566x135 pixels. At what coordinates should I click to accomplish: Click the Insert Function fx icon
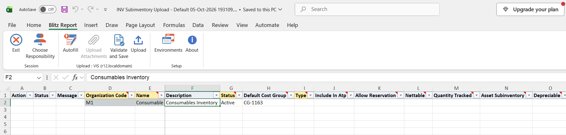pyautogui.click(x=75, y=77)
